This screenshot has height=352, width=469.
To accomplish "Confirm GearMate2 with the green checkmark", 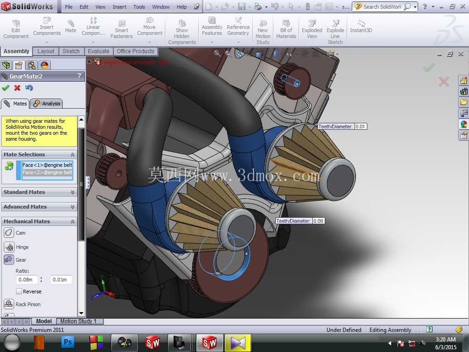I will click(5, 88).
